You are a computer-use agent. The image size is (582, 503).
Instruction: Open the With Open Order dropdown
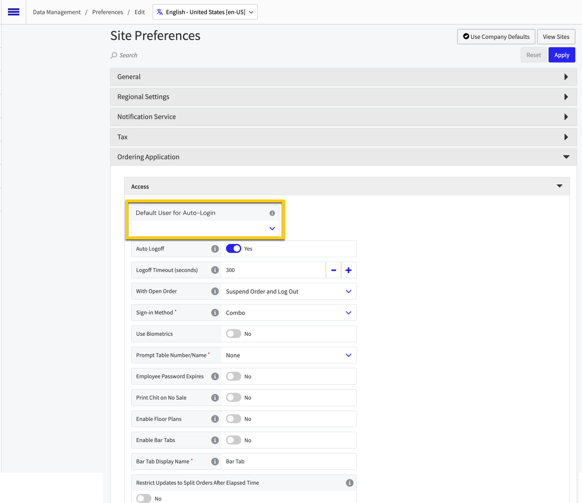point(288,291)
